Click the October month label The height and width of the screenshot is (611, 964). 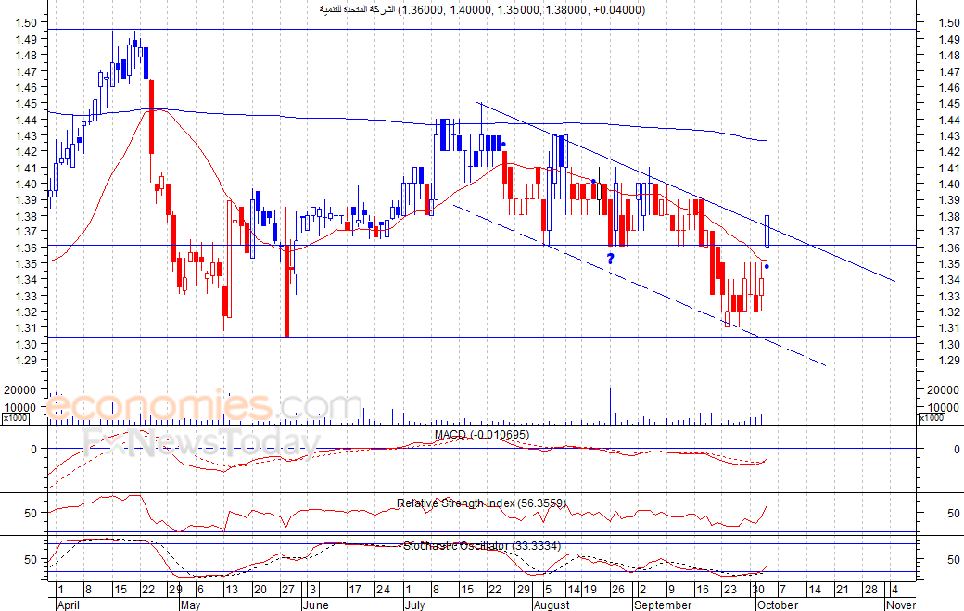778,605
